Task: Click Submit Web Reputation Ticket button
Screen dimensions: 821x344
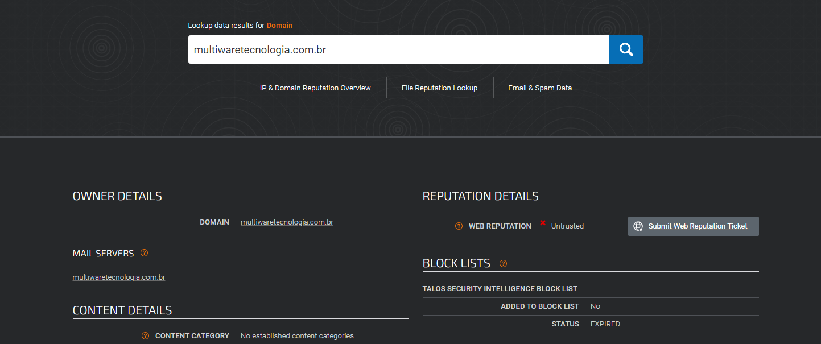Action: click(694, 226)
